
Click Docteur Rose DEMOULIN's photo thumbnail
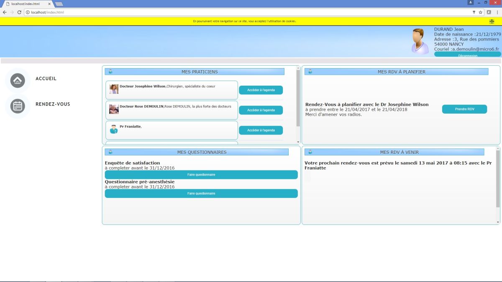click(x=114, y=109)
